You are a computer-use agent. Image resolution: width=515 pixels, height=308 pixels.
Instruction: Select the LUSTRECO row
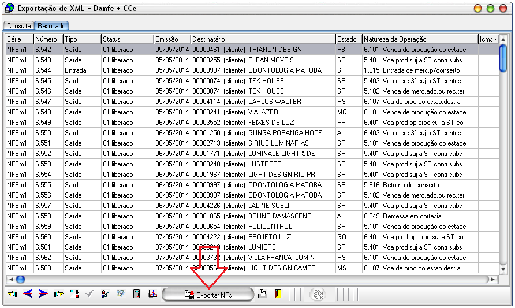pyautogui.click(x=252, y=164)
